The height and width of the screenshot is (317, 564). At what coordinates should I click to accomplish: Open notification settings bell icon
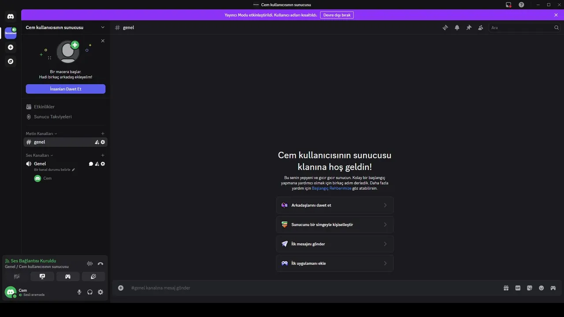coord(457,27)
